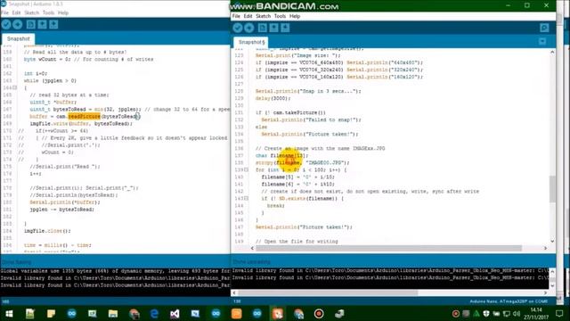Open Edit menu in left Arduino window
Viewport: 570px width, 321px height.
coord(16,12)
